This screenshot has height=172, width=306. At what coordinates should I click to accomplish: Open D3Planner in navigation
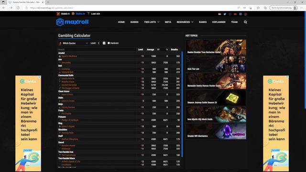219,22
